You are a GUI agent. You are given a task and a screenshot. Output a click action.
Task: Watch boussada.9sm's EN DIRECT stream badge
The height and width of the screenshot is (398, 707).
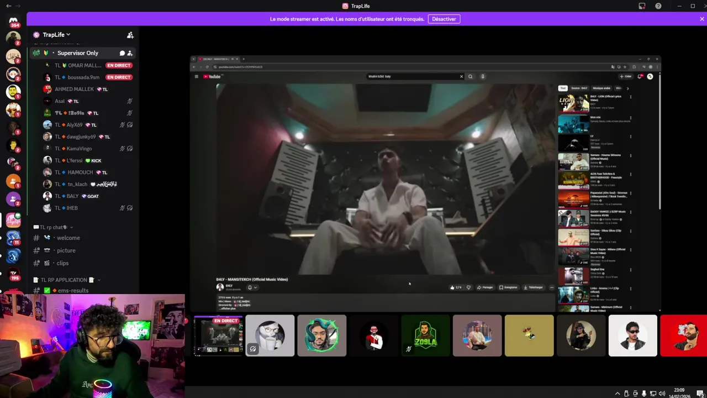(x=119, y=77)
